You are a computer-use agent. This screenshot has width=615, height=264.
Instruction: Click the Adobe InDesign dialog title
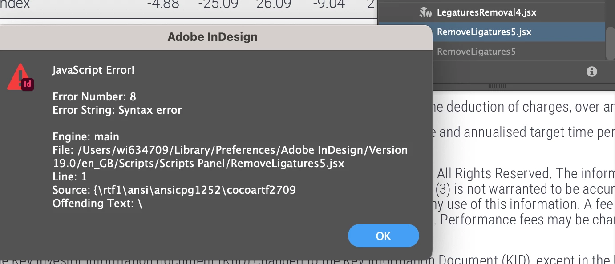coord(213,36)
